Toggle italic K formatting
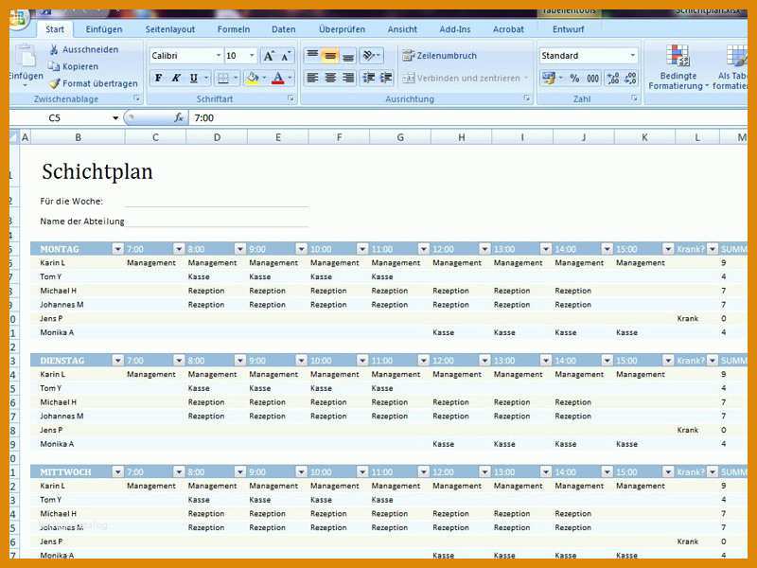The height and width of the screenshot is (568, 757). click(x=176, y=78)
